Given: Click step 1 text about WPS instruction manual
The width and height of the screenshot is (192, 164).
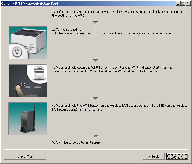Looking at the screenshot, I should 118,13.
